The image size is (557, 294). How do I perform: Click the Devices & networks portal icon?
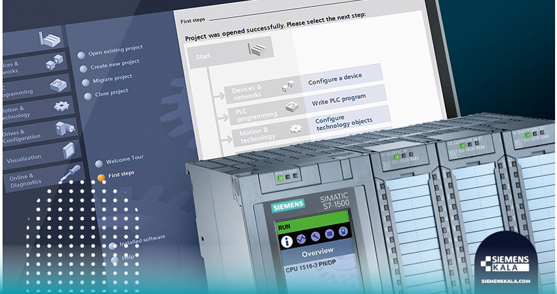pos(54,61)
